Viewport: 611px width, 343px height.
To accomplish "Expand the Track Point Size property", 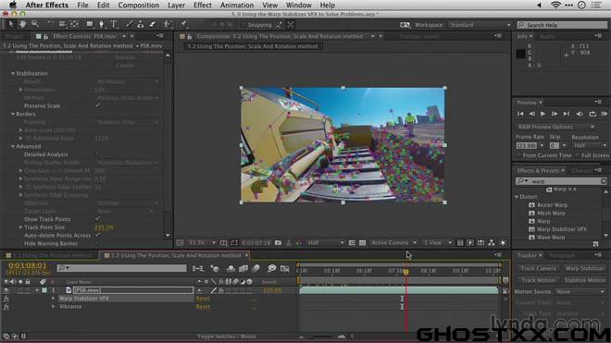I will pyautogui.click(x=20, y=227).
